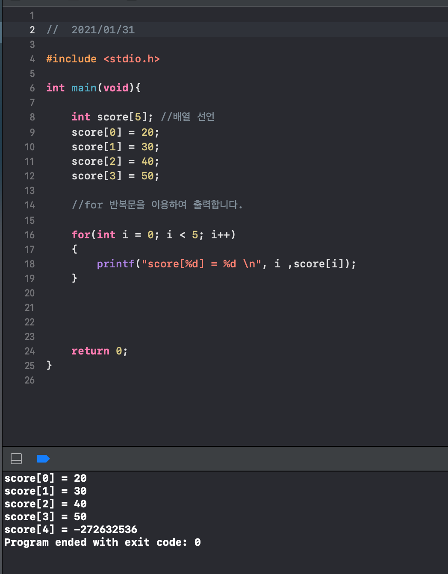Click the closing brace on line 25
The width and height of the screenshot is (448, 574).
pyautogui.click(x=49, y=365)
